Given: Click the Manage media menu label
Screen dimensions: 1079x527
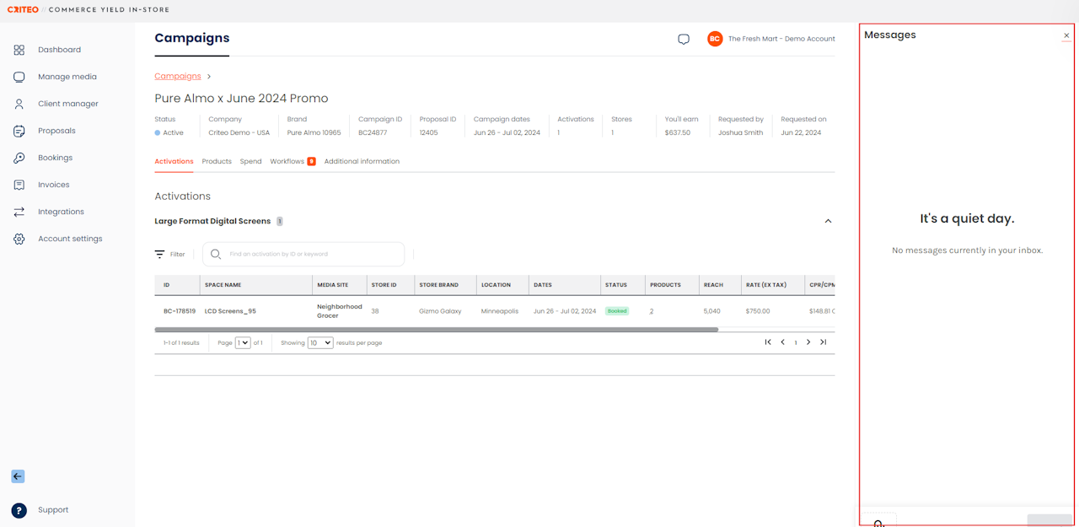Looking at the screenshot, I should tap(67, 77).
